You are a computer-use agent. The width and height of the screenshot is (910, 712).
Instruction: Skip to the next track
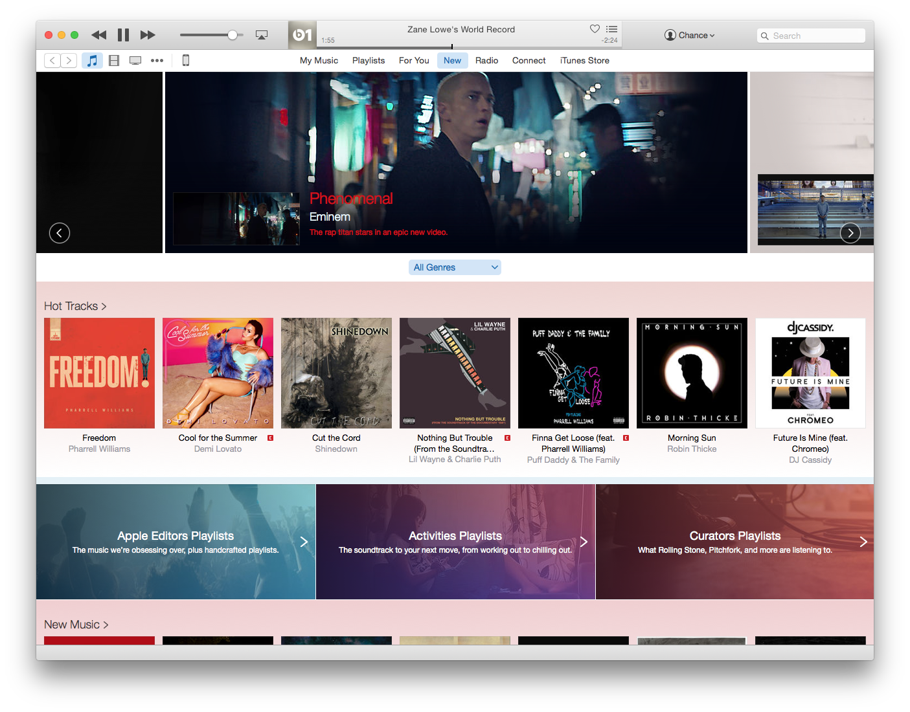(148, 35)
